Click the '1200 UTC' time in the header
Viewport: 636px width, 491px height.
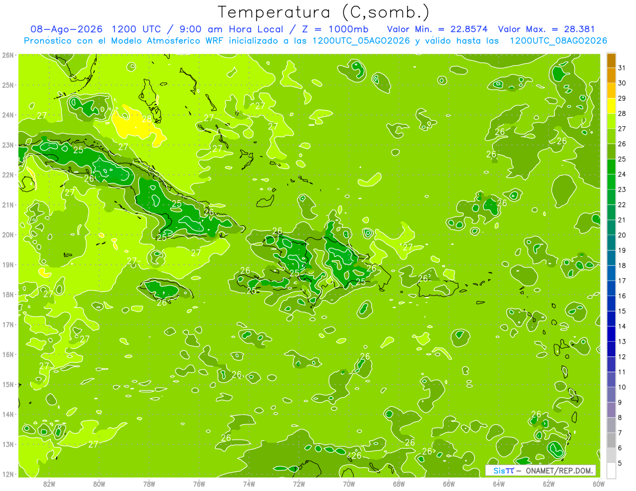[137, 29]
